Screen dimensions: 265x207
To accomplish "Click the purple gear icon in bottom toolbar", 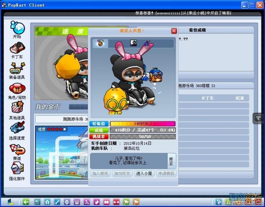I will tap(67, 202).
